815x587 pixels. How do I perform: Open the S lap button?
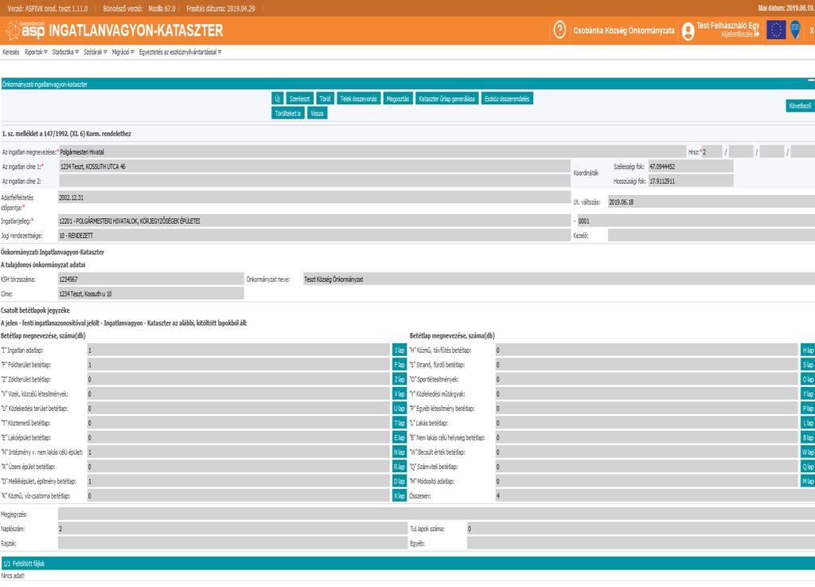(808, 365)
